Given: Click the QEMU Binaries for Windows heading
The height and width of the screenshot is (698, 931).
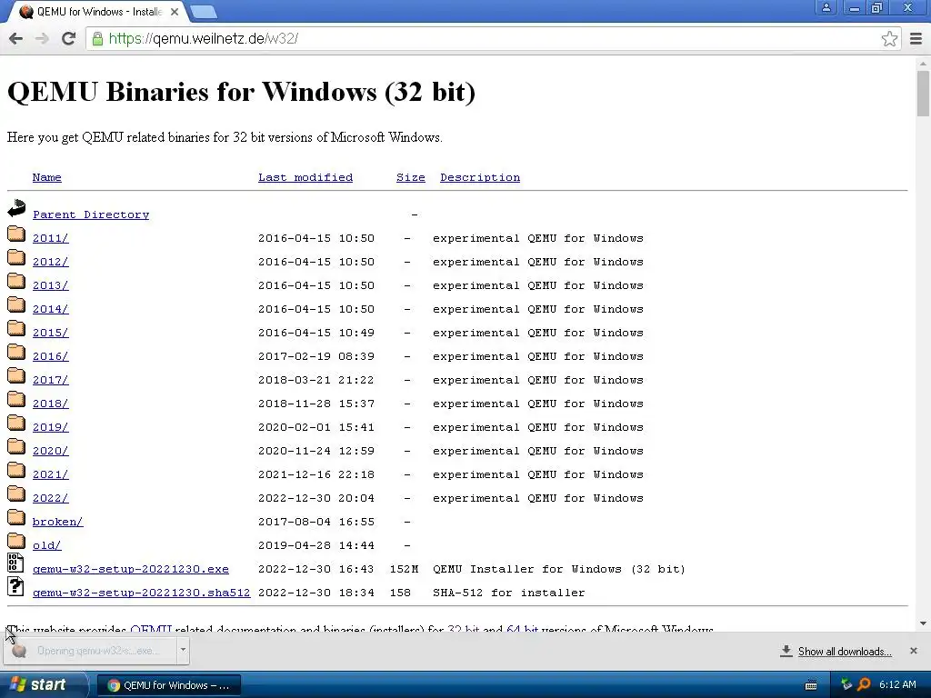Looking at the screenshot, I should pos(241,92).
